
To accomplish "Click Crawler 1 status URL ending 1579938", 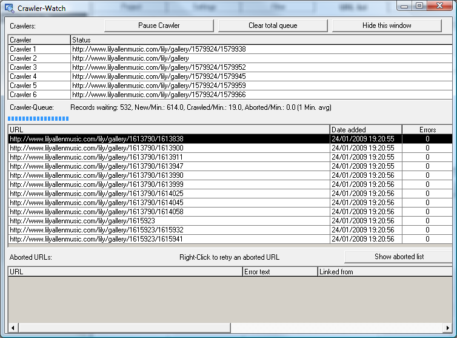I will click(159, 49).
